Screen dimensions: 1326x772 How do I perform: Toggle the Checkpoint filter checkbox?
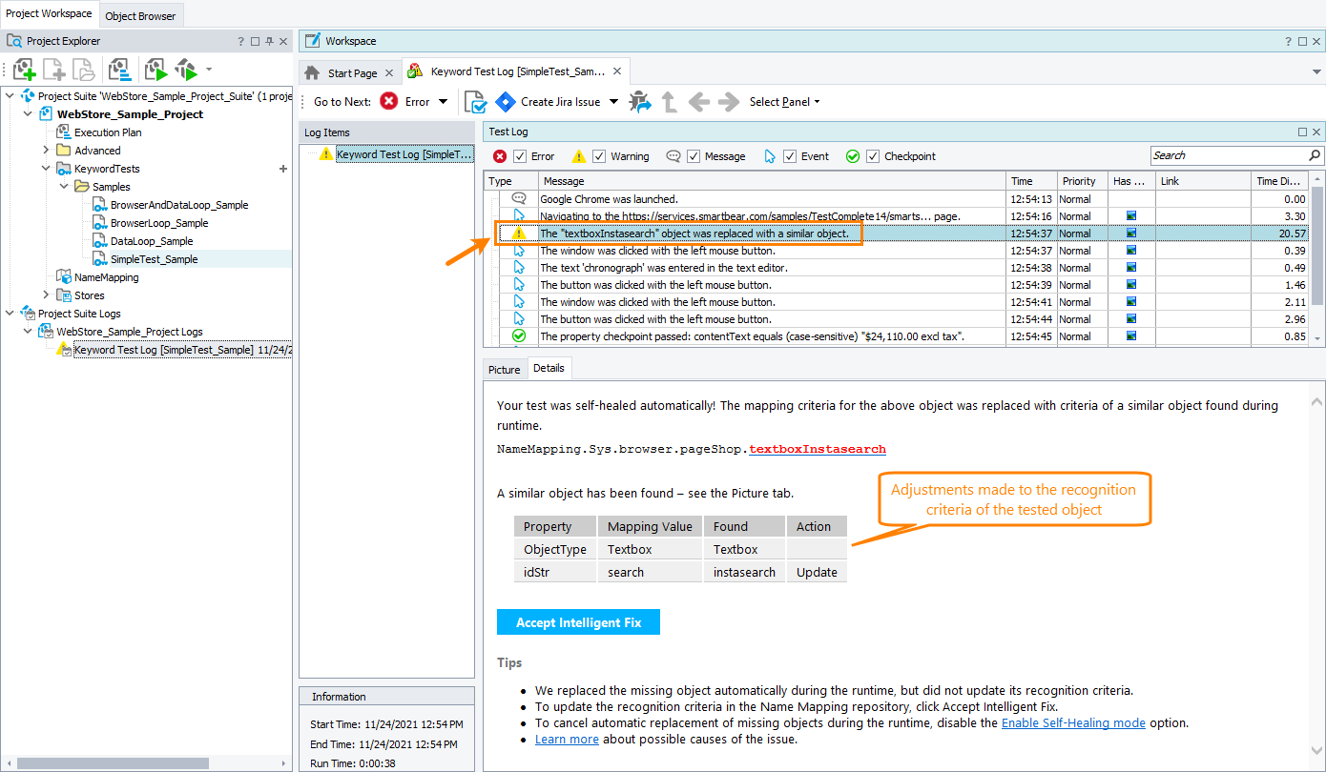click(871, 155)
